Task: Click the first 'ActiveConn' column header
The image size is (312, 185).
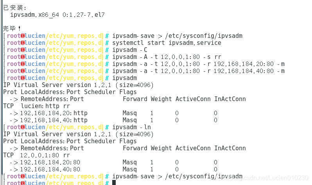Action: coord(193,99)
